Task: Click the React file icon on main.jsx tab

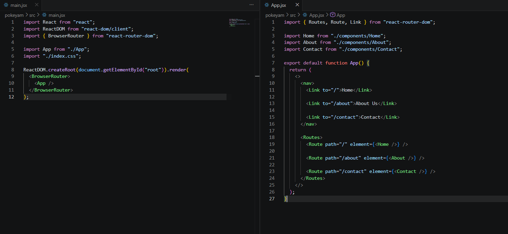Action: [6, 5]
